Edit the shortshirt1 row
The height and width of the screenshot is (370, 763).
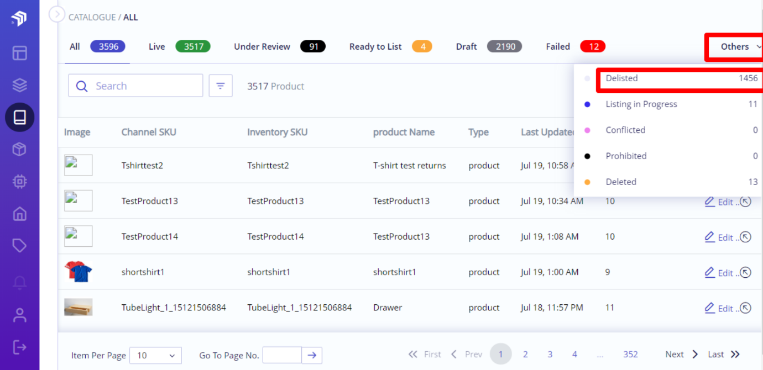point(719,272)
